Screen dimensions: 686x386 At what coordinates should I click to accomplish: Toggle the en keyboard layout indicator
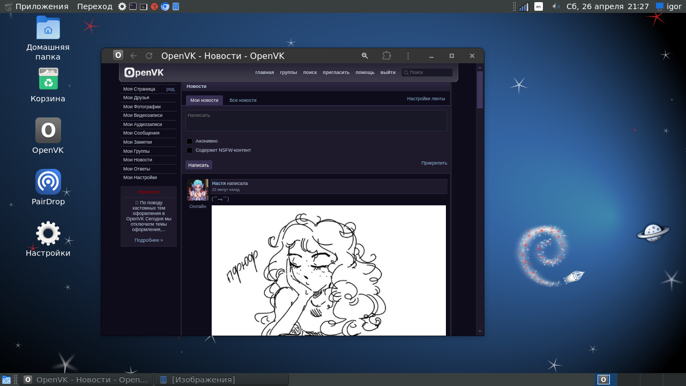539,6
